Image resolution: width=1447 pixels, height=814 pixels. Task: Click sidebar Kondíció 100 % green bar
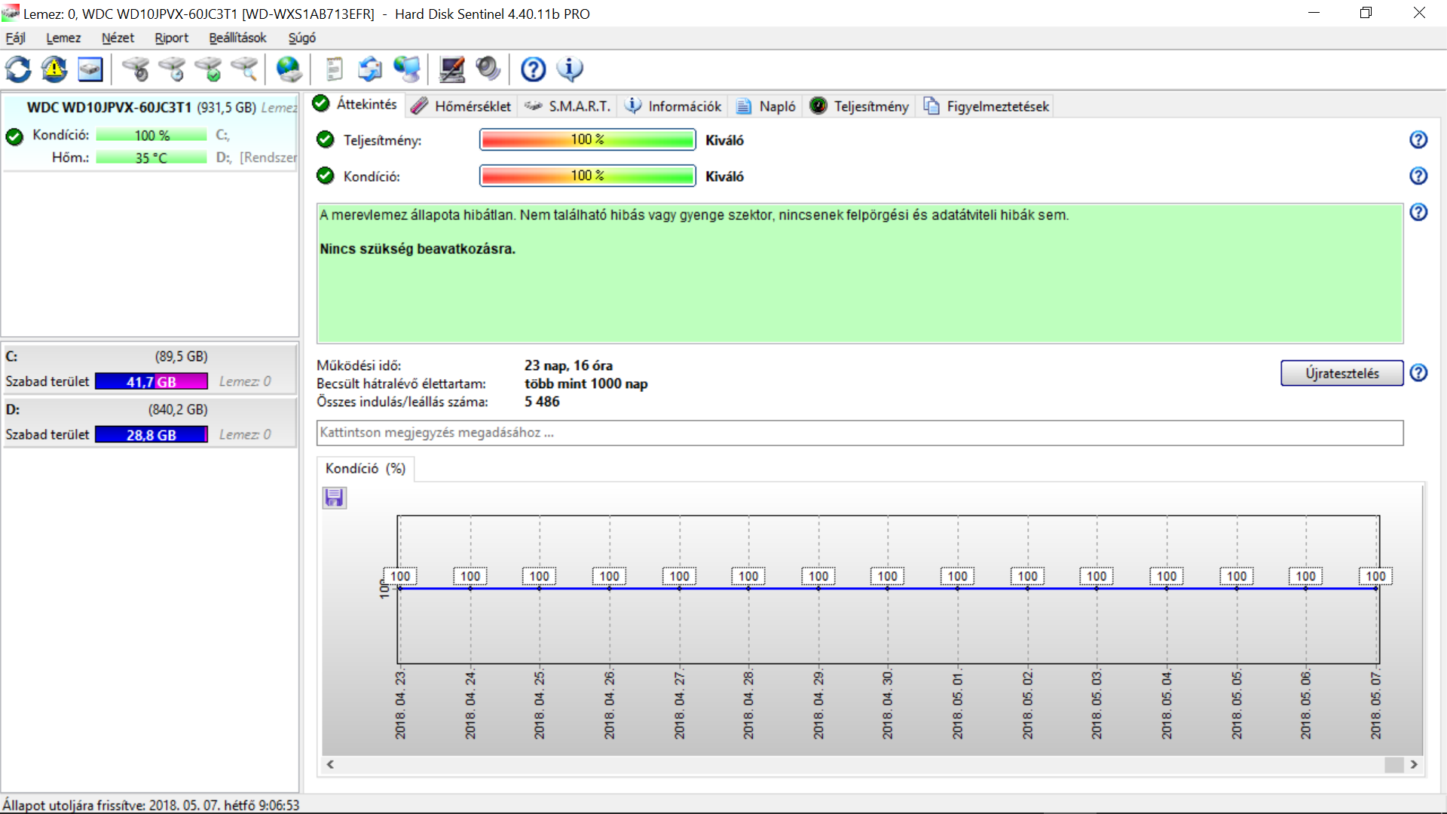pos(151,136)
